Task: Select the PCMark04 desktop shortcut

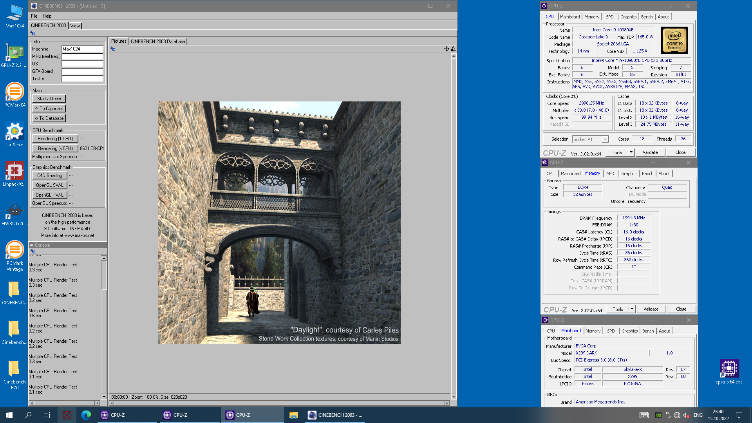Action: click(x=14, y=95)
